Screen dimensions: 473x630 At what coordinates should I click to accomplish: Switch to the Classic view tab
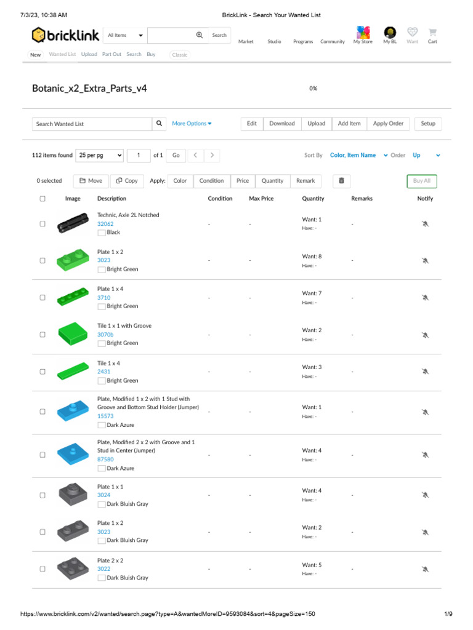(180, 55)
